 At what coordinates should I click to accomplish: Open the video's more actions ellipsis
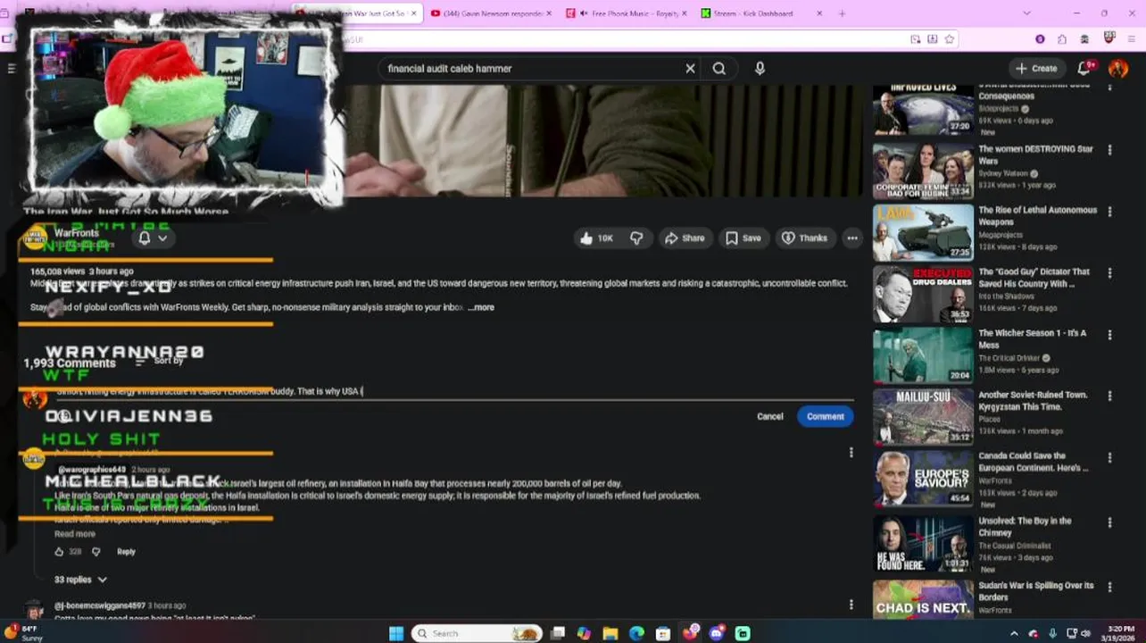coord(852,238)
